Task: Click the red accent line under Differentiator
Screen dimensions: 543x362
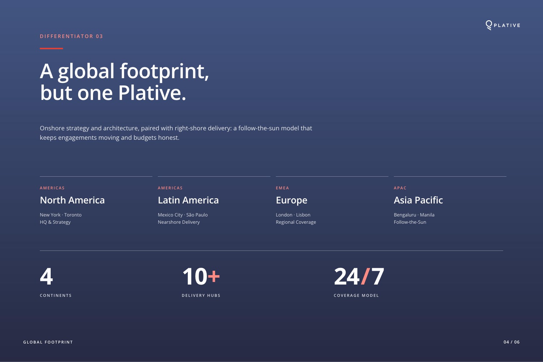Action: (x=51, y=49)
